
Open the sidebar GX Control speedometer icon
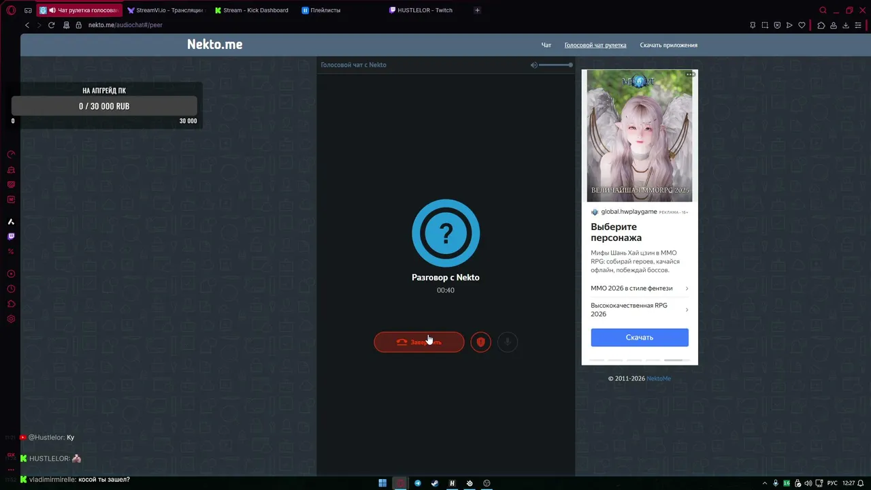pyautogui.click(x=11, y=154)
